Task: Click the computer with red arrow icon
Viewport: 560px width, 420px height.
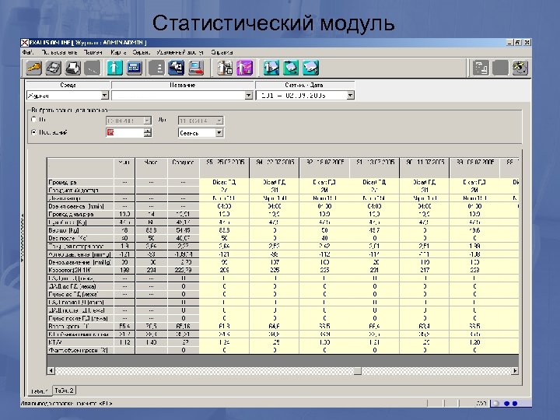Action: [x=196, y=68]
